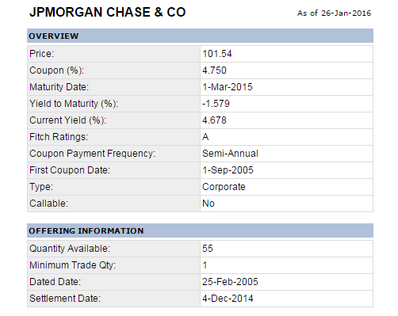
Task: Select the Quantity Available value 55
Action: pyautogui.click(x=208, y=249)
